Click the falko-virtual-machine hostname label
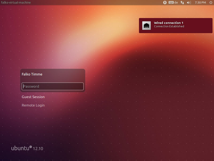 pyautogui.click(x=16, y=2)
